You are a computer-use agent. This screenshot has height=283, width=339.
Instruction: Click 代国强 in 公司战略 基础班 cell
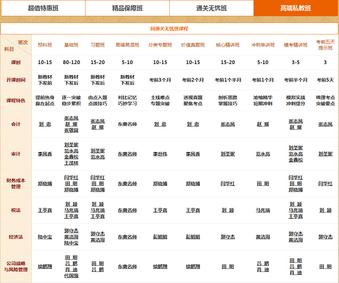[71, 276]
